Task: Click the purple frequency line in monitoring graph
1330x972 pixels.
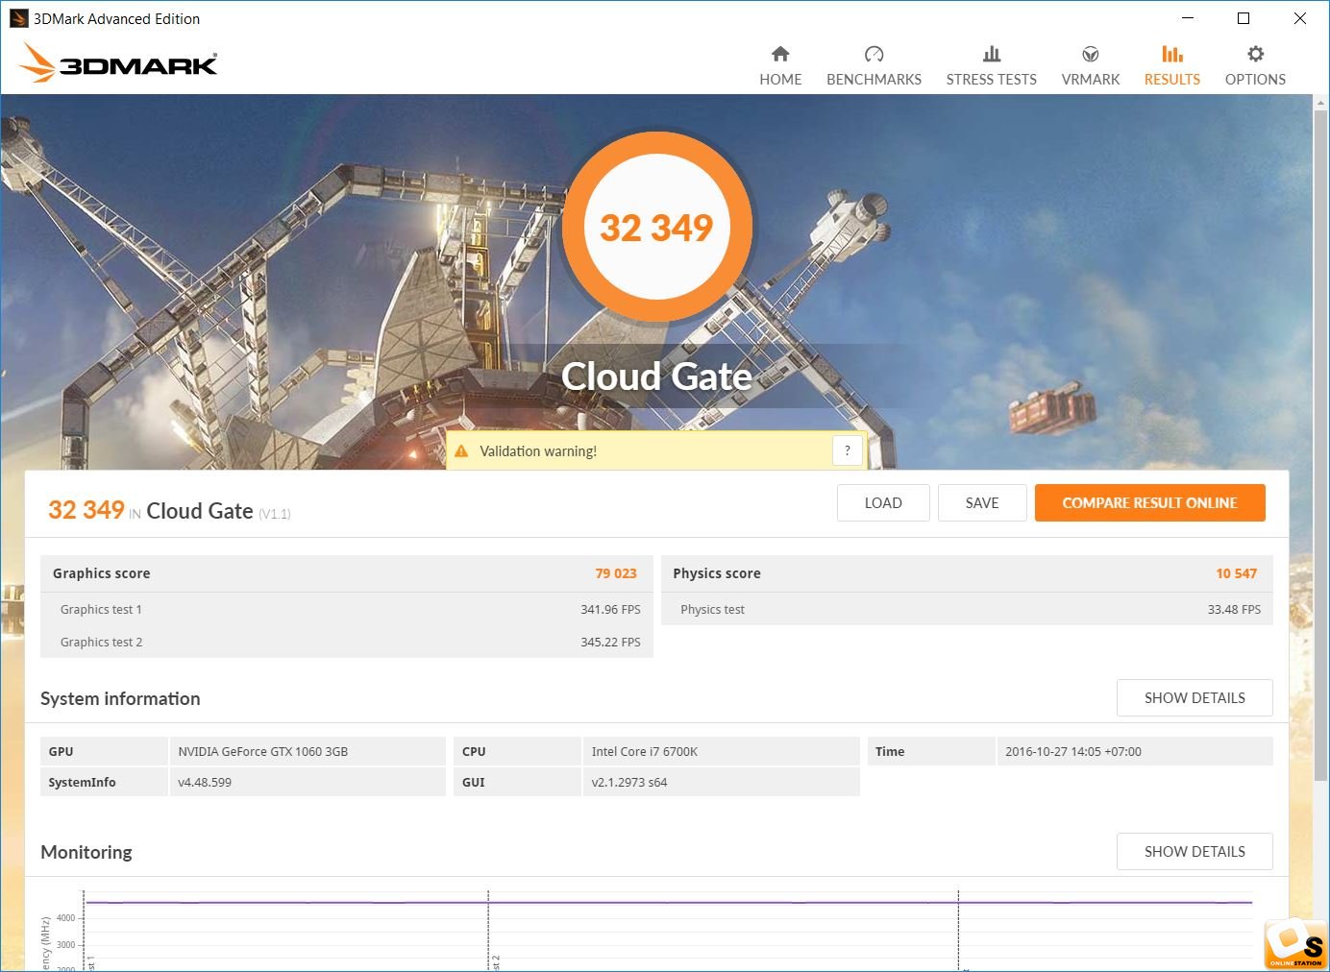Action: [x=669, y=903]
